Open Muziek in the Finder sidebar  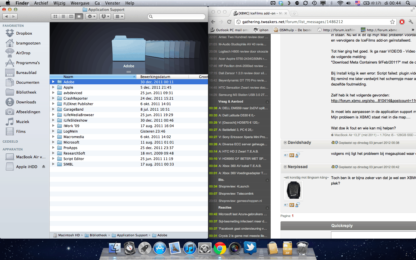pos(23,122)
